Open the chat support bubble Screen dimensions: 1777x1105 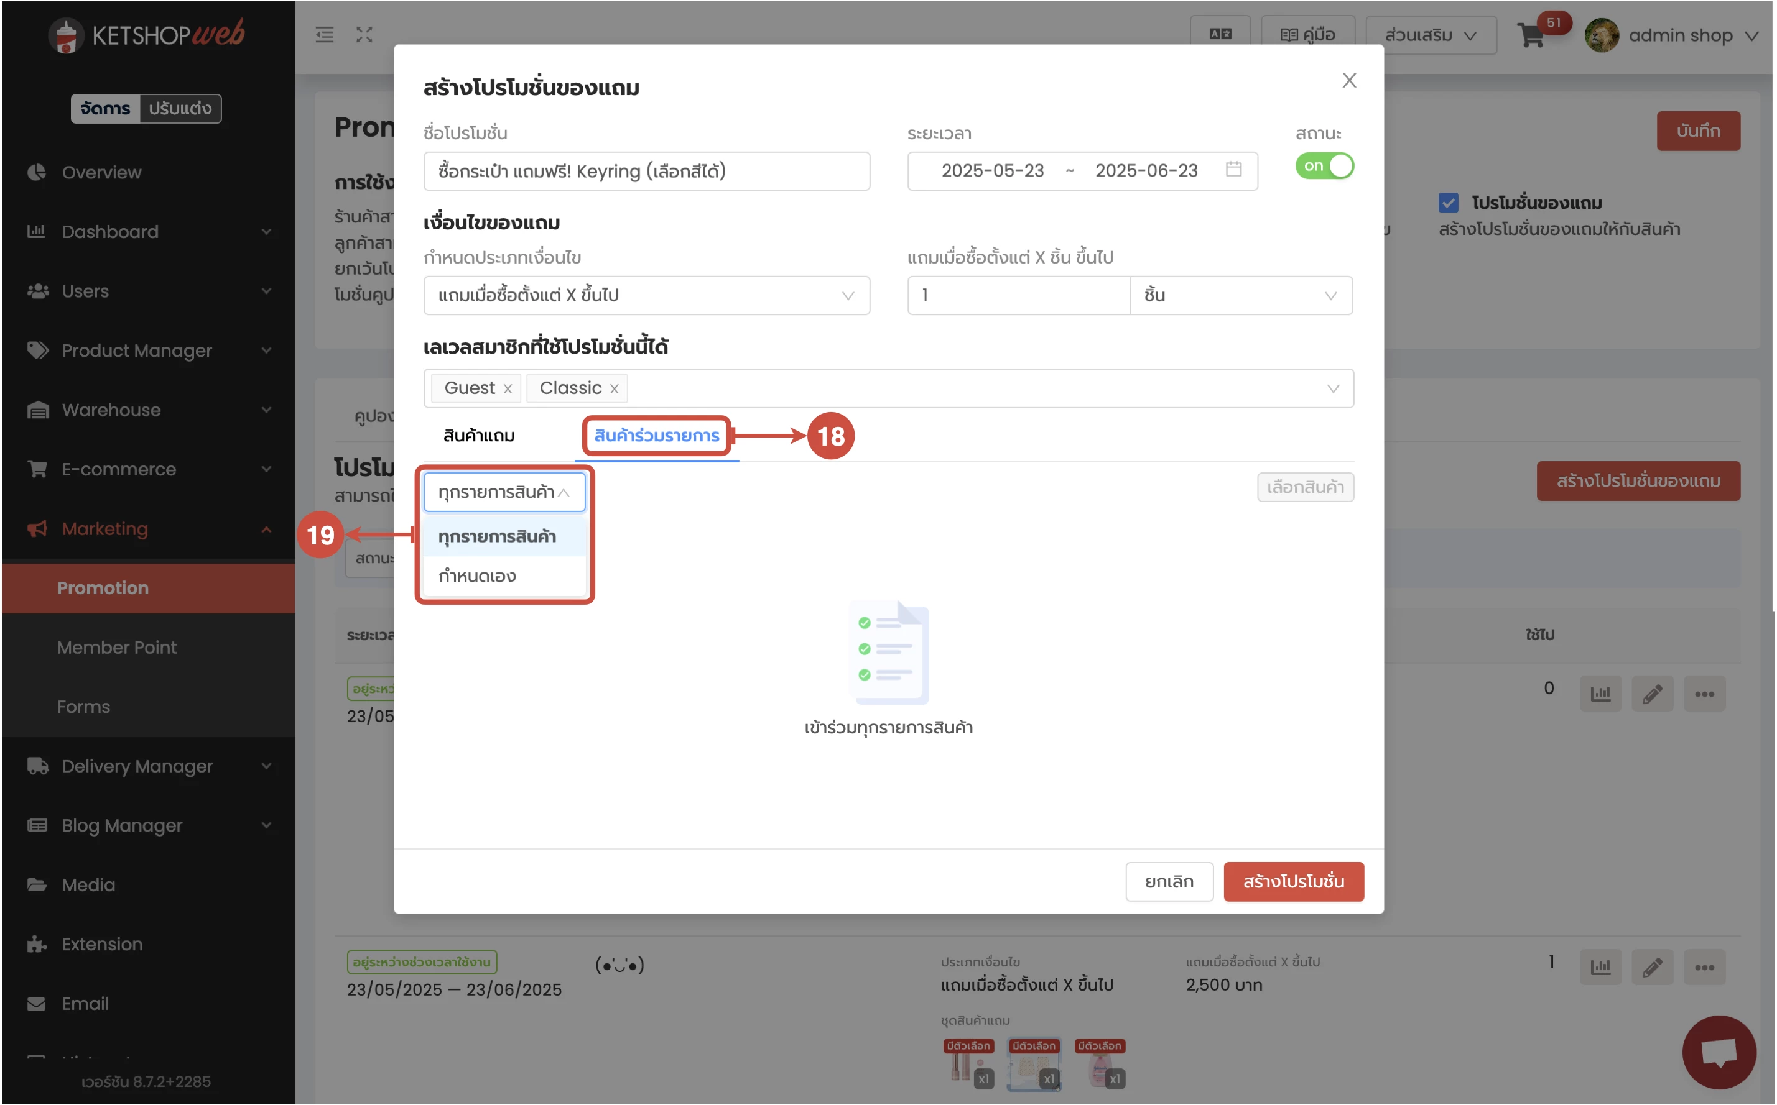(x=1720, y=1052)
